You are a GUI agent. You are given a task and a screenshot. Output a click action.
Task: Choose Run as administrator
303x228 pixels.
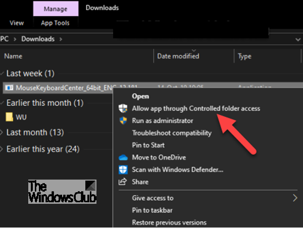click(x=163, y=121)
